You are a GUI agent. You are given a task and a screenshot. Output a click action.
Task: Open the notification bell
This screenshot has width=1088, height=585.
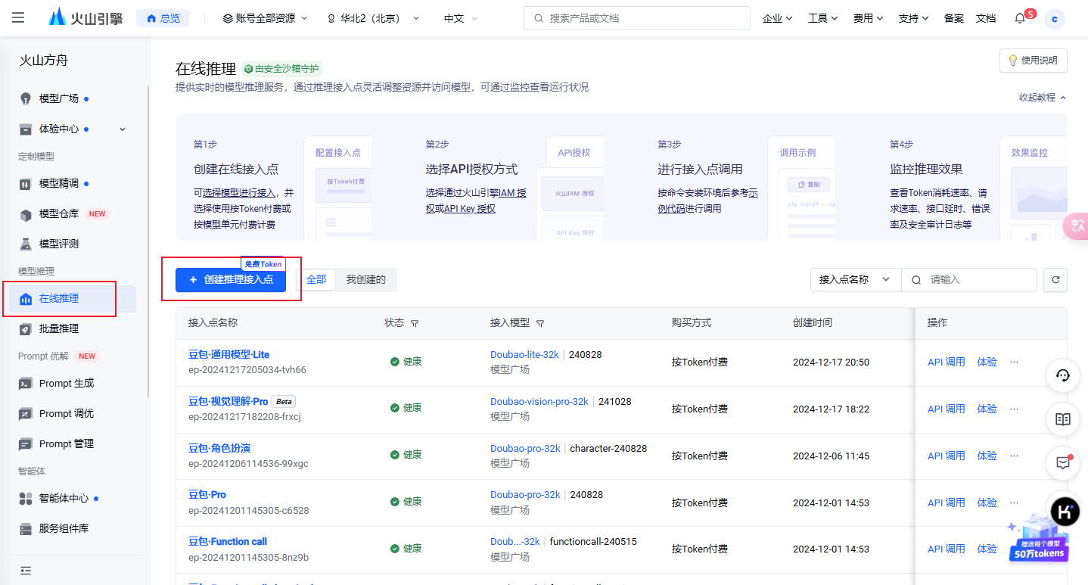point(1020,18)
